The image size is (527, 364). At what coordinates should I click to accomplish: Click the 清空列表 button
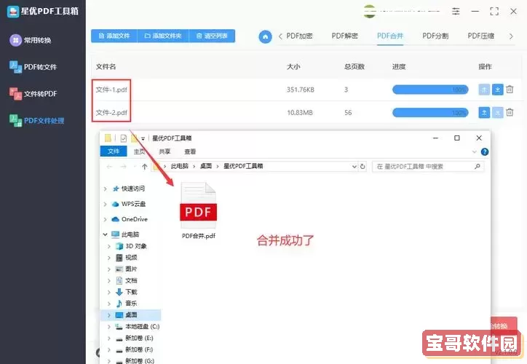point(212,36)
